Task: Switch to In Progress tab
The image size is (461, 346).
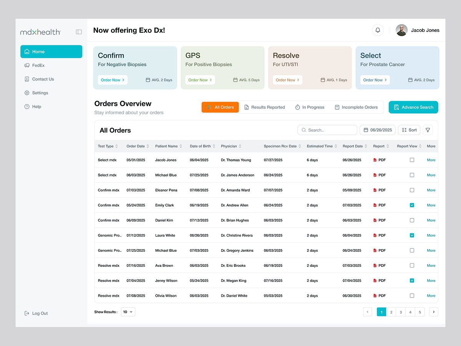Action: [310, 107]
